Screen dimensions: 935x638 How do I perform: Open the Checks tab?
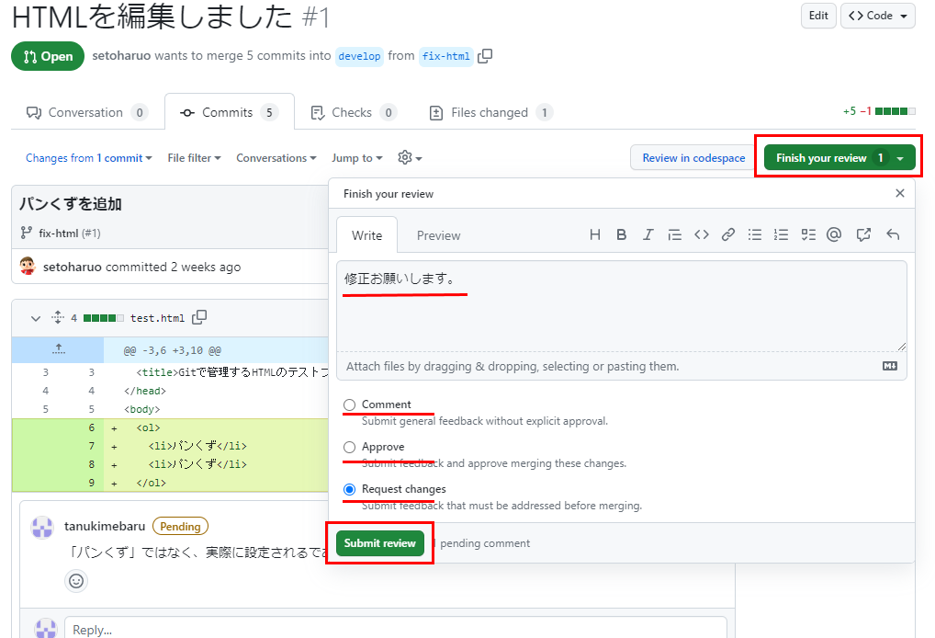tap(354, 112)
